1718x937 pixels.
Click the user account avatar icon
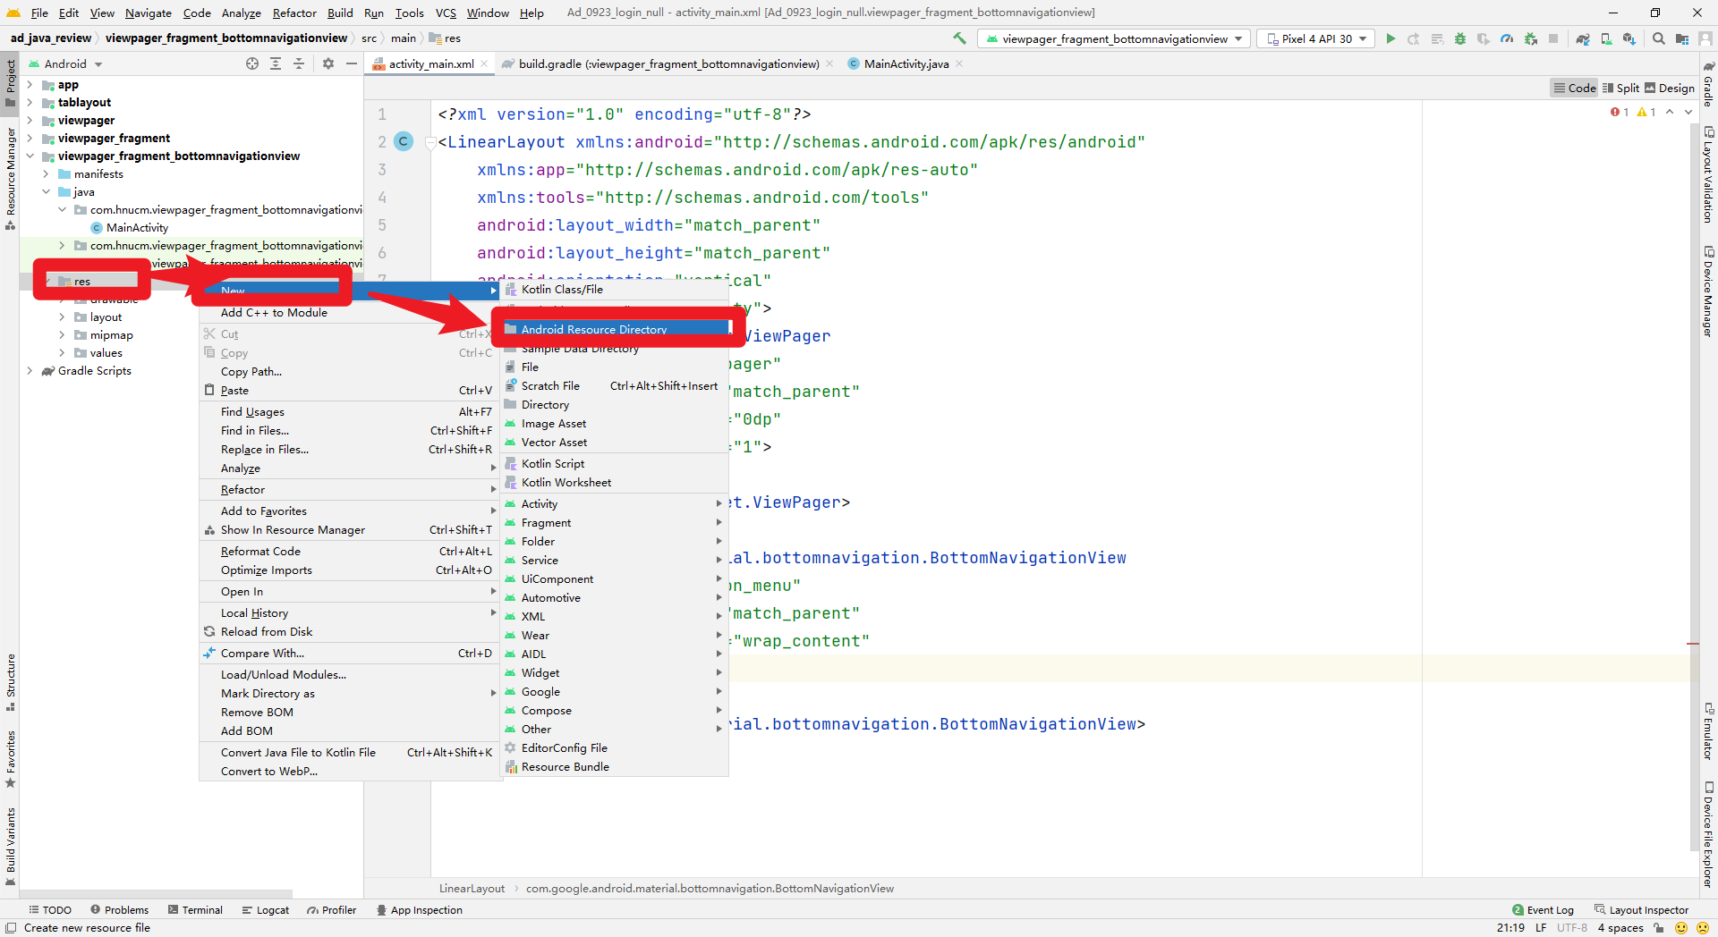1705,38
